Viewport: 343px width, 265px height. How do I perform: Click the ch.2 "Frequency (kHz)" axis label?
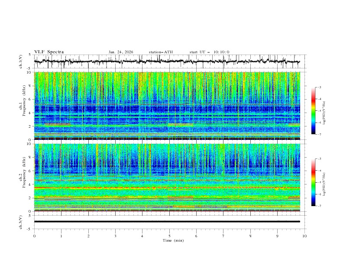(x=24, y=172)
